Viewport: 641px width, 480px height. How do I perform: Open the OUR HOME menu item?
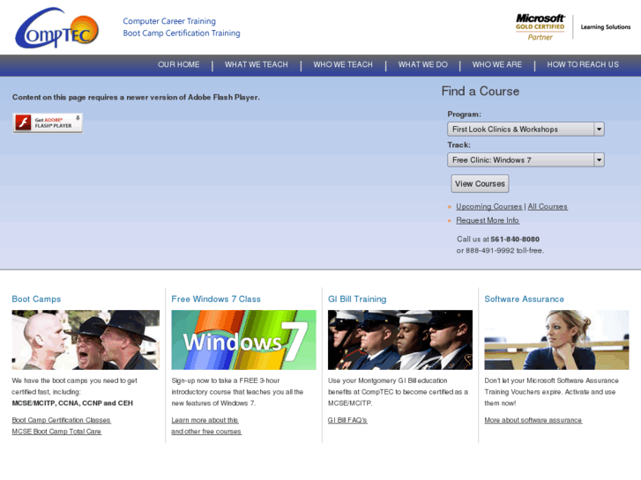click(179, 64)
